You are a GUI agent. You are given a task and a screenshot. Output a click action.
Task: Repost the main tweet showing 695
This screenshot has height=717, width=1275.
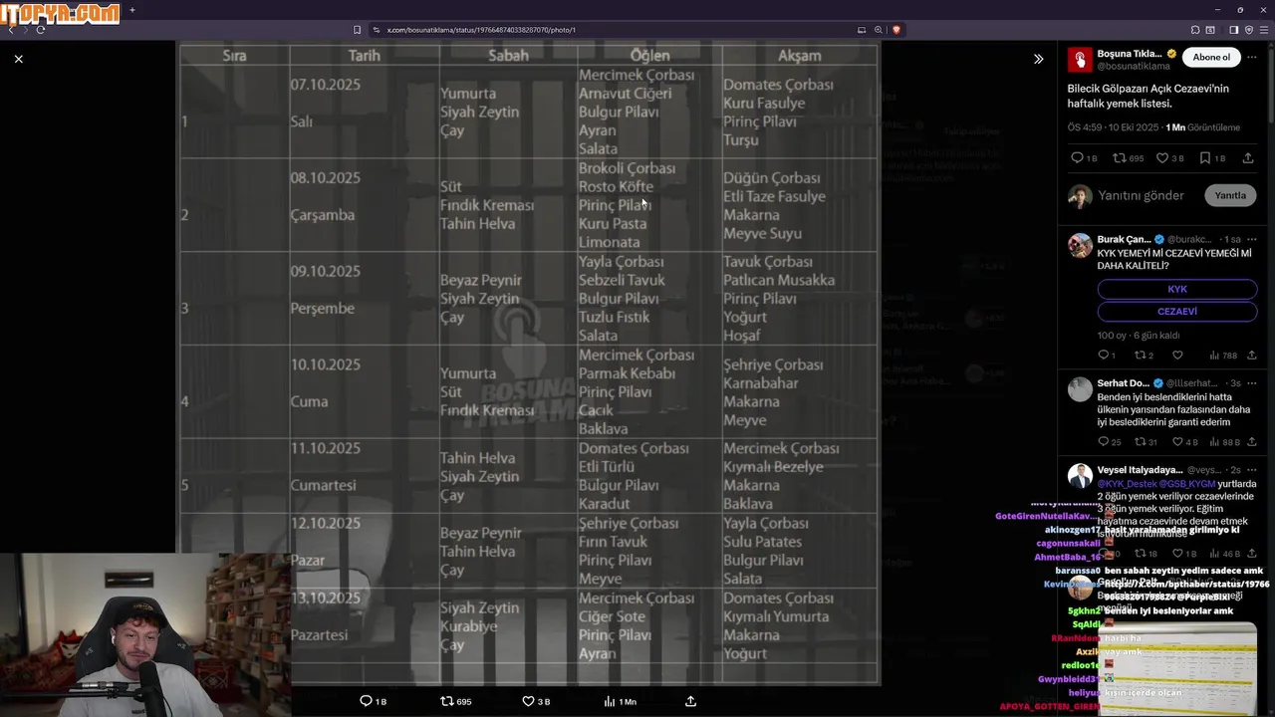[x=1119, y=158]
